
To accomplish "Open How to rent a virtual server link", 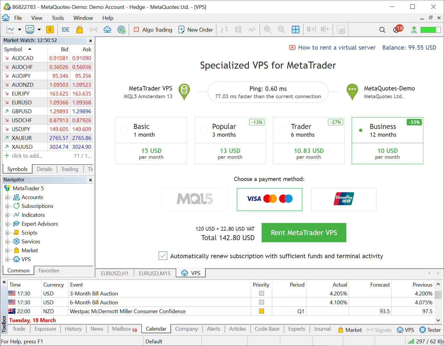I will click(337, 48).
